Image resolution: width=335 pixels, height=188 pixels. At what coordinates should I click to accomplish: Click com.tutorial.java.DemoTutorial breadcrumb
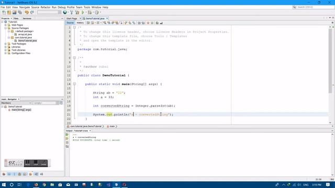click(x=86, y=126)
